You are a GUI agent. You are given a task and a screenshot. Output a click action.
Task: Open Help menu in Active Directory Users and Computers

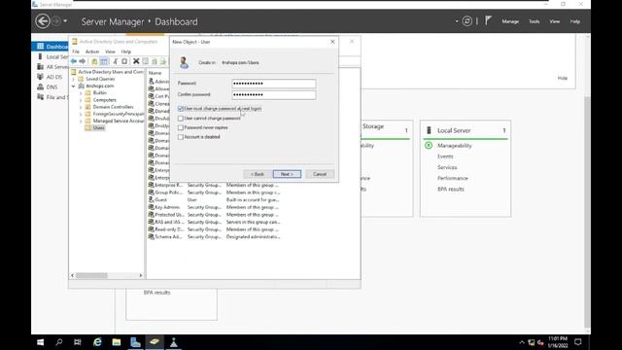pyautogui.click(x=125, y=52)
